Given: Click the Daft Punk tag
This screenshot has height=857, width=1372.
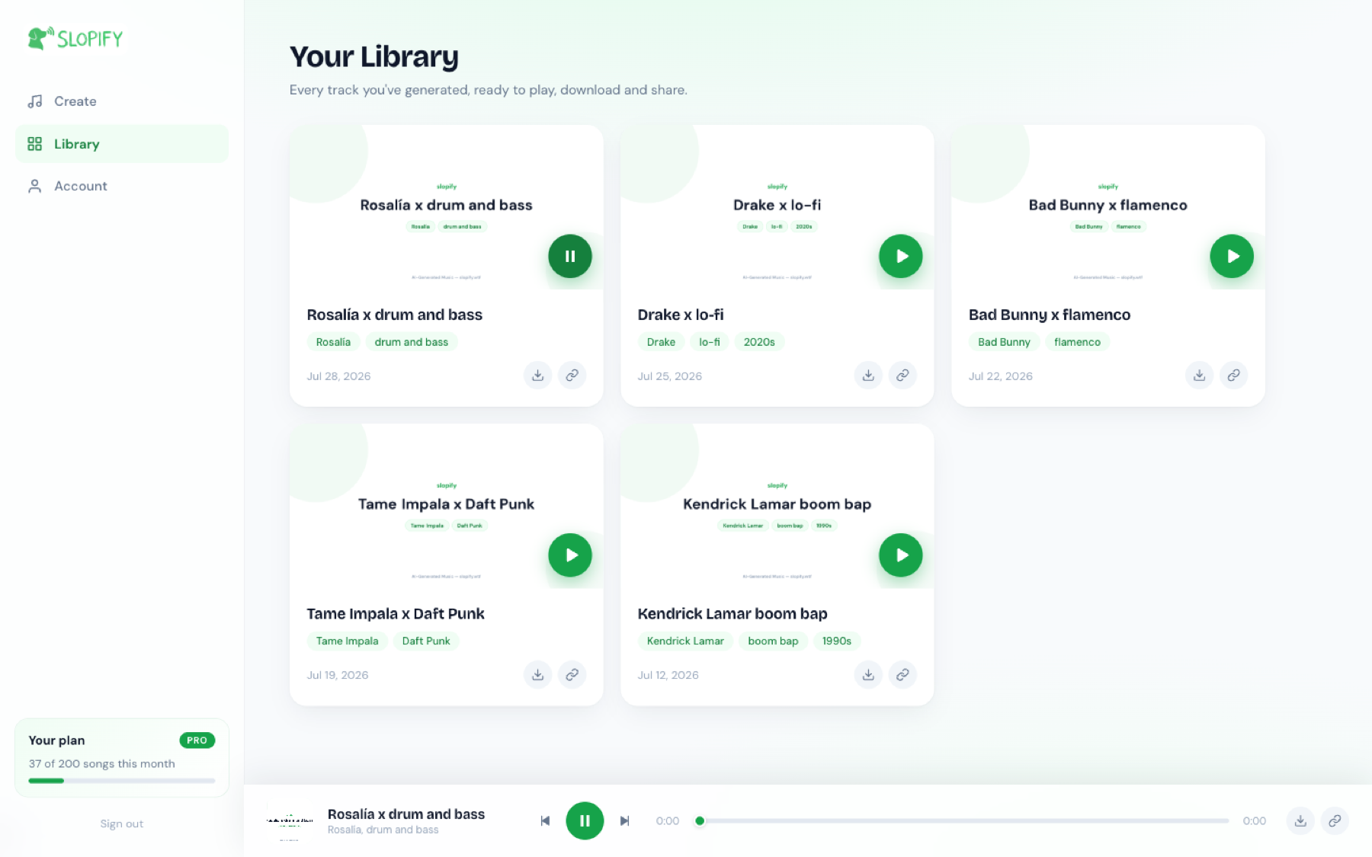Looking at the screenshot, I should point(426,641).
